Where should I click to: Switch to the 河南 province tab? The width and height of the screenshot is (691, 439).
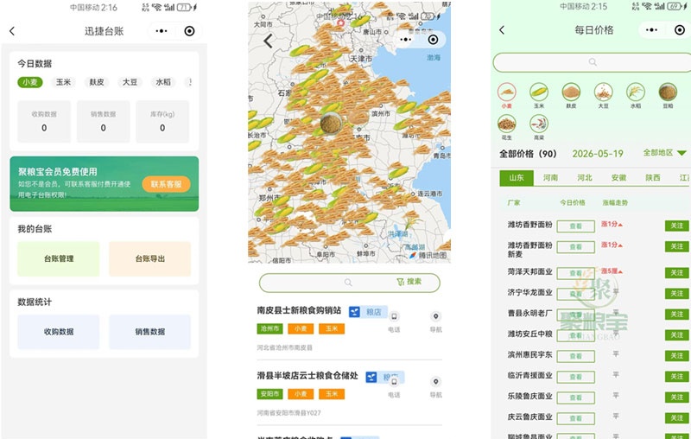pos(550,178)
